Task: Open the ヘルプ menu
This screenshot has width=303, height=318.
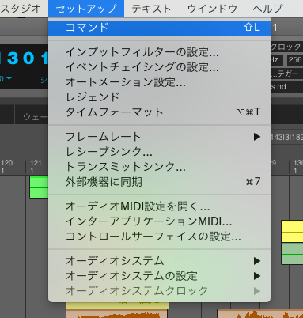Action: pyautogui.click(x=267, y=9)
